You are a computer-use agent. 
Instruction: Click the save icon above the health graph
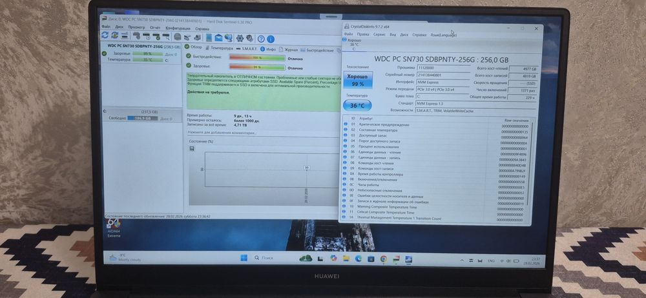pyautogui.click(x=192, y=148)
